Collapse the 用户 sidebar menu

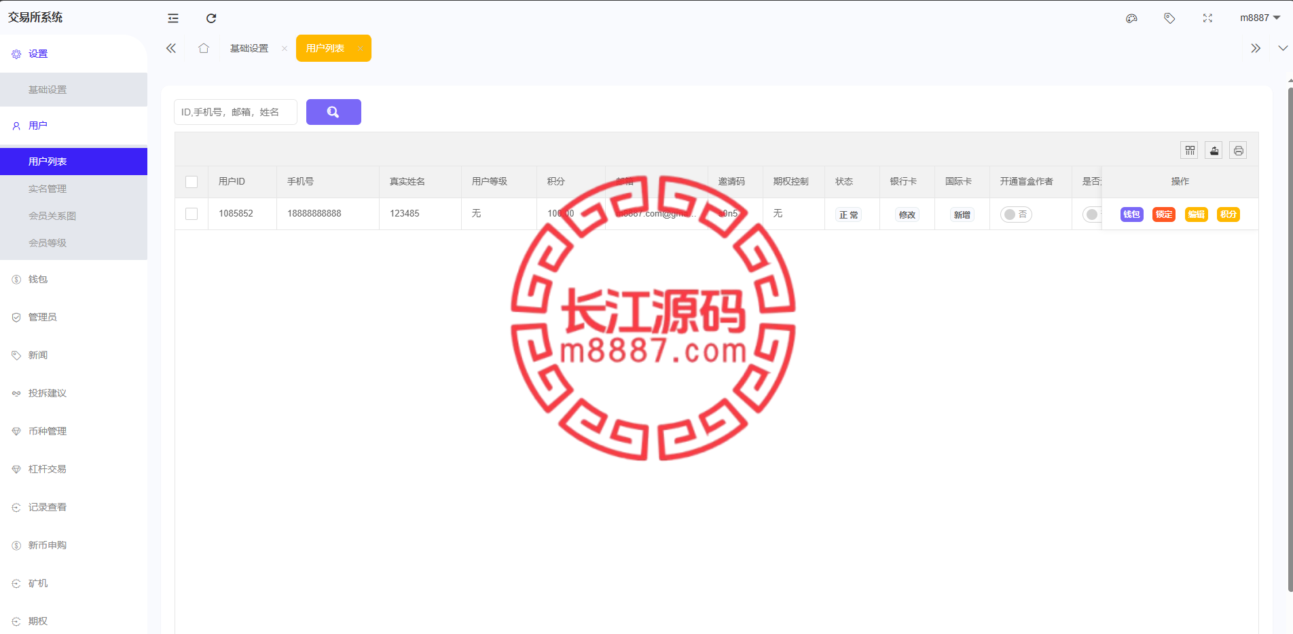(x=73, y=126)
